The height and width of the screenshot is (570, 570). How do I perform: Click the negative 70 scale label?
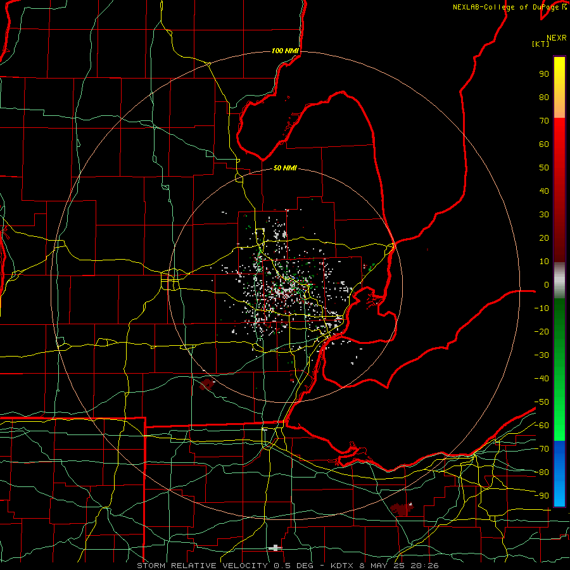[x=541, y=449]
